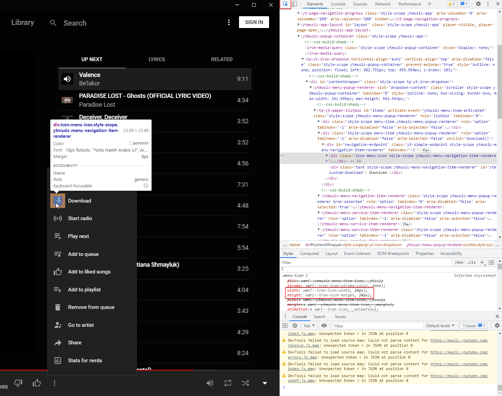The image size is (502, 396).
Task: Expand the ytmusic-menu-service-item-renderer node
Action: click(x=318, y=213)
